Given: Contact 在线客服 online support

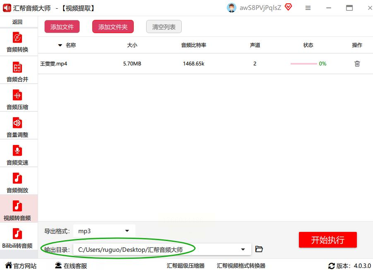Looking at the screenshot, I should tap(71, 265).
